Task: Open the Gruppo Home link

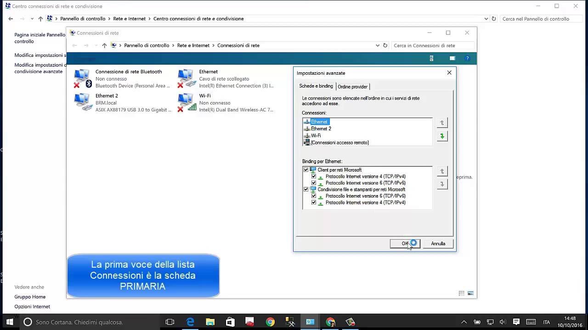Action: (30, 297)
